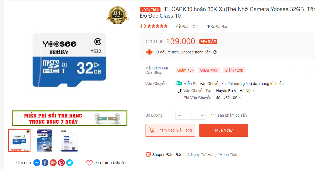Click Thêm Vào Giỏ Hàng button
Screen dimensions: 315x169
(170, 130)
